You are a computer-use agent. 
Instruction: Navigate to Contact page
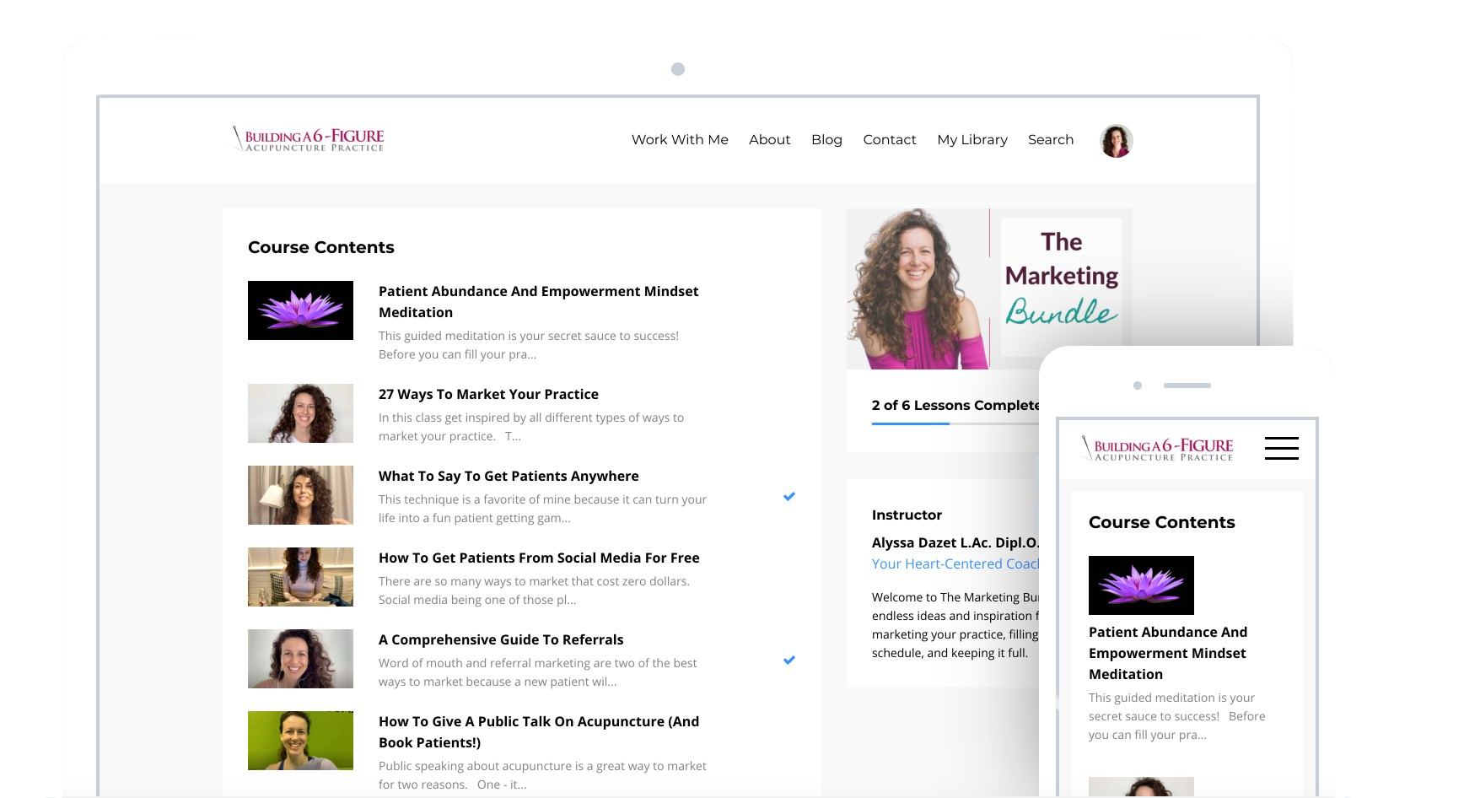(x=890, y=140)
